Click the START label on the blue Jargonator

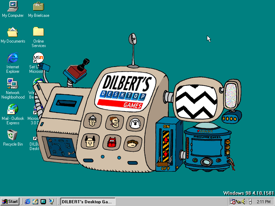tap(205, 131)
